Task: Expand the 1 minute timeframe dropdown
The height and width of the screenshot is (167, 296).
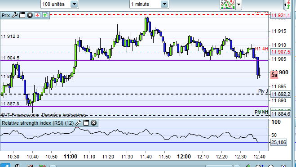Action: (164, 4)
